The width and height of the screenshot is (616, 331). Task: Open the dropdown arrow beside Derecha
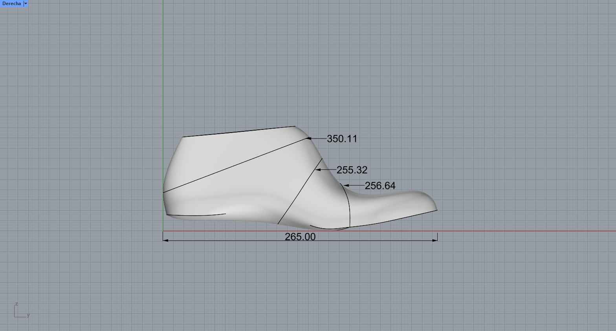click(x=26, y=4)
